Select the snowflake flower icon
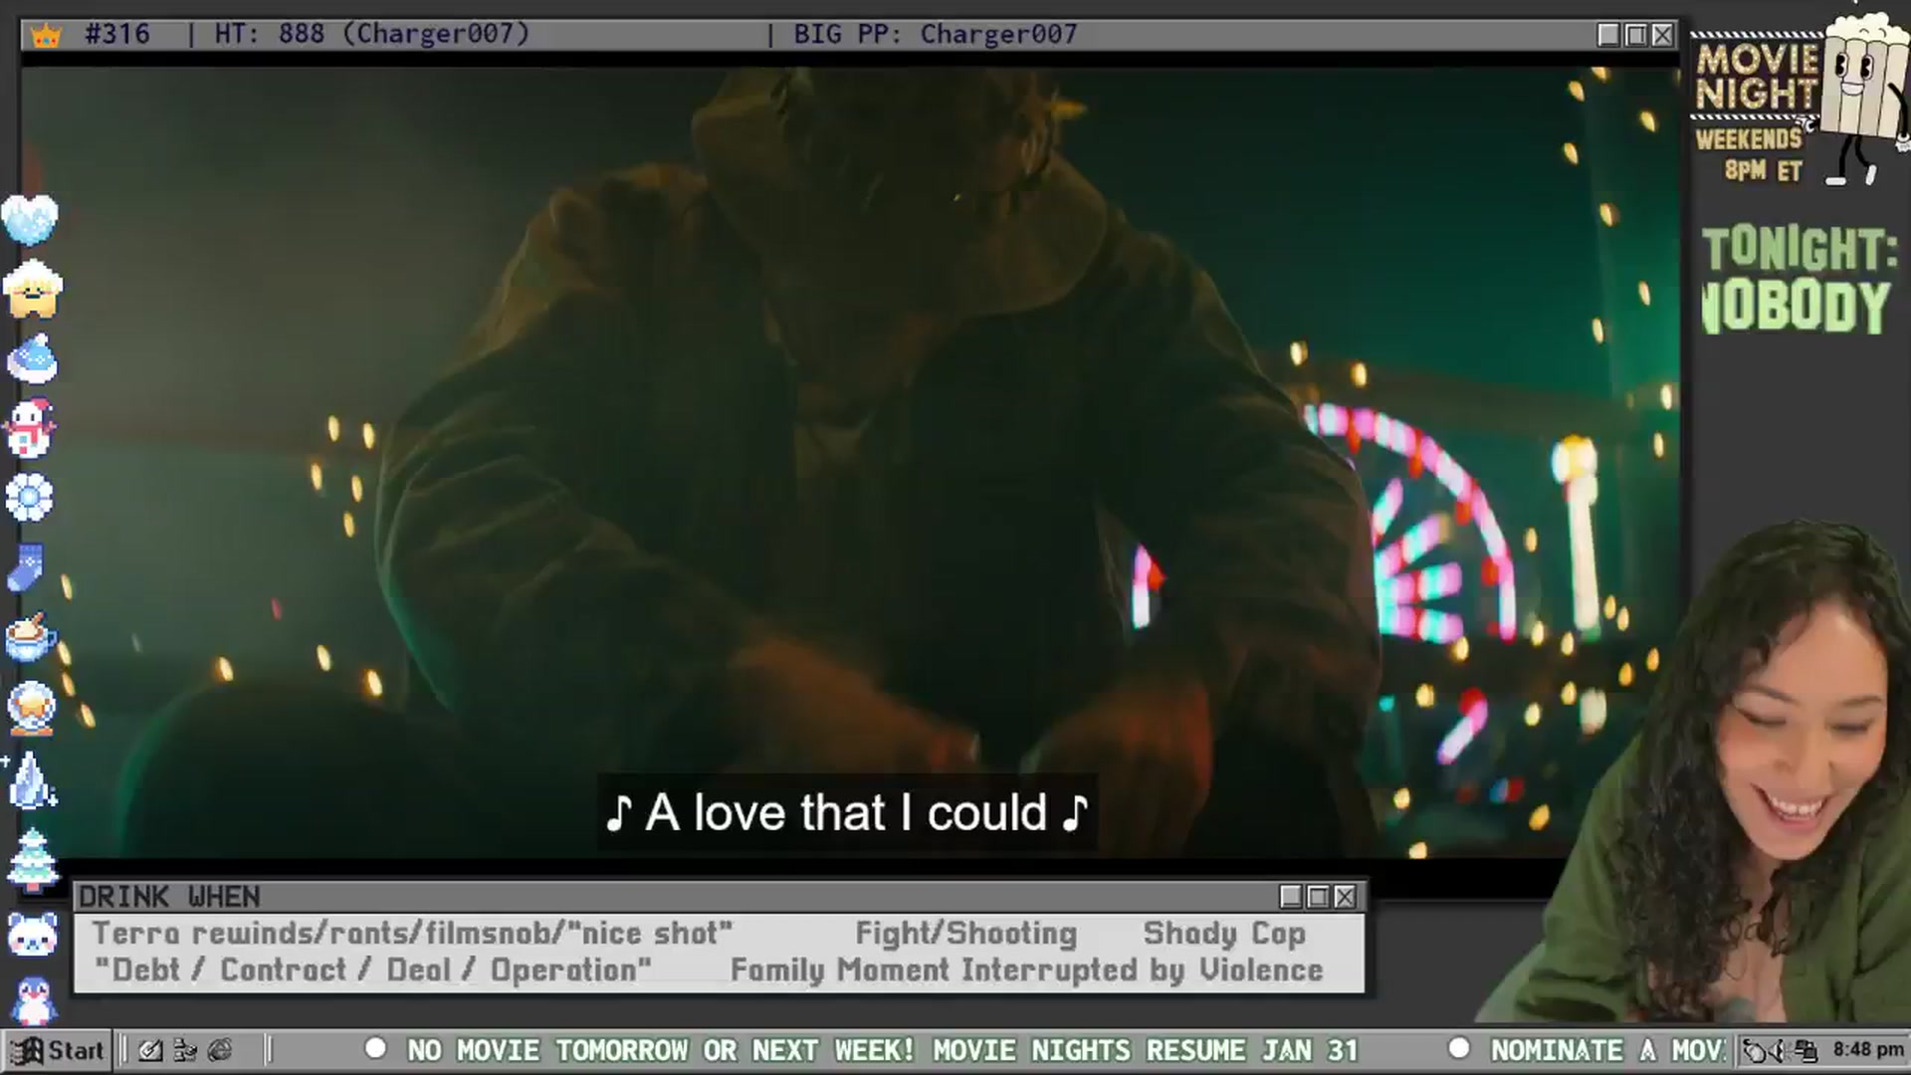 click(x=29, y=498)
